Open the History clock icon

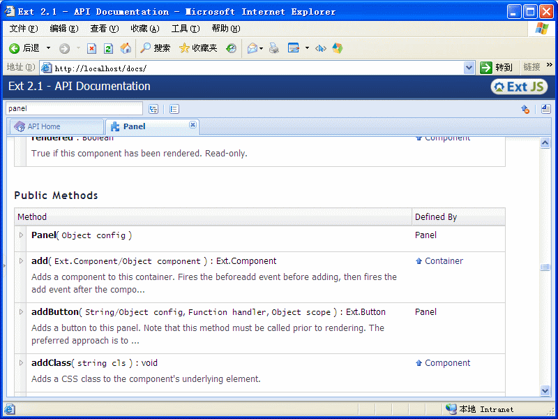pos(232,48)
